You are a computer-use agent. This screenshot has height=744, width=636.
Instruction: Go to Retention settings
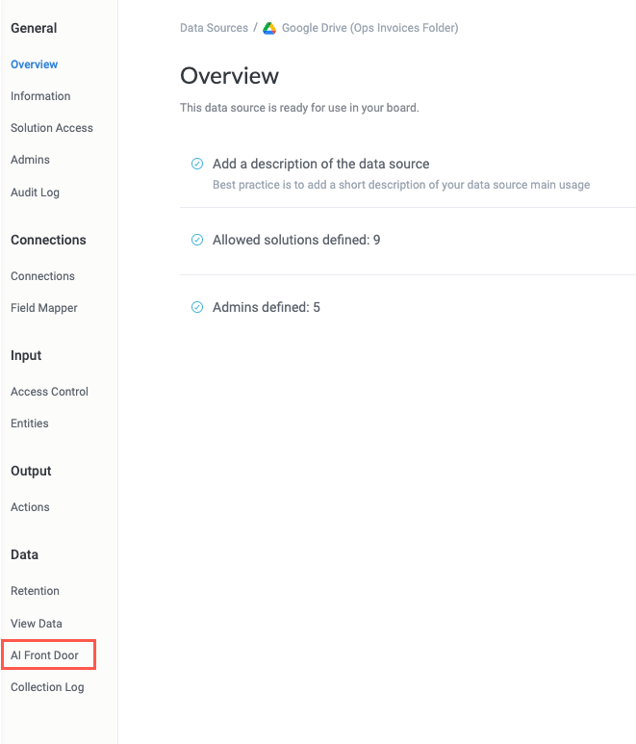coord(35,591)
